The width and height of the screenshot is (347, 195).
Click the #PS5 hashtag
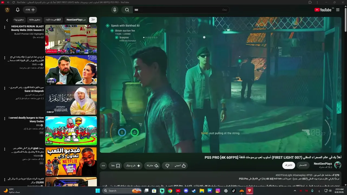click(x=309, y=175)
